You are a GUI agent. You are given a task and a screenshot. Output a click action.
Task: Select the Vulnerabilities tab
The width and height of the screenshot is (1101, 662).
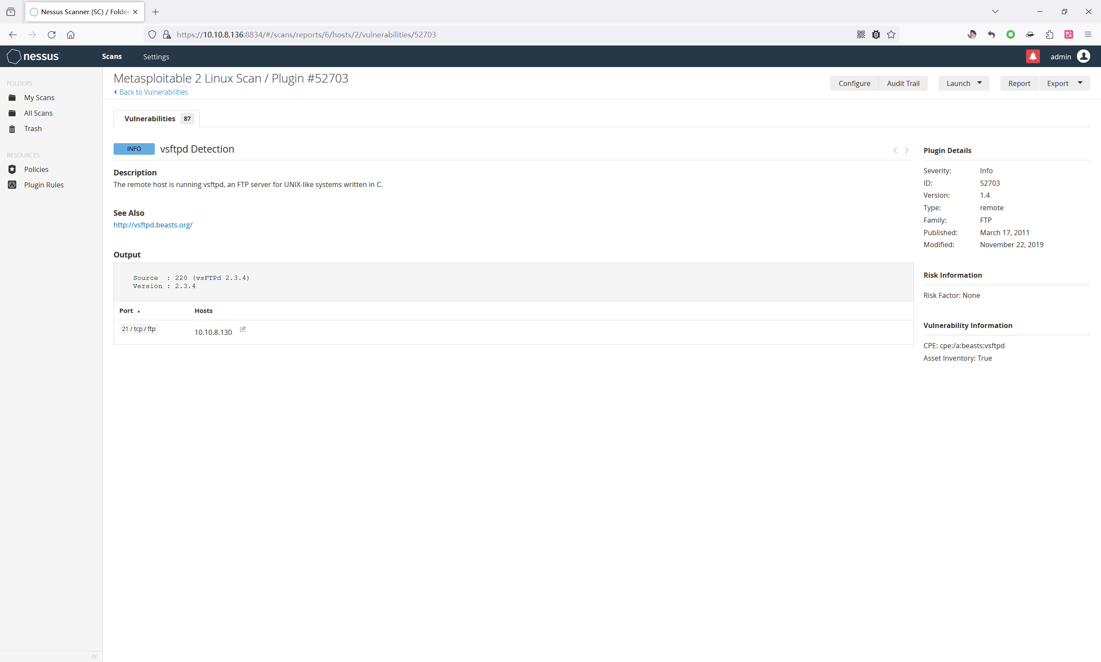pyautogui.click(x=156, y=119)
